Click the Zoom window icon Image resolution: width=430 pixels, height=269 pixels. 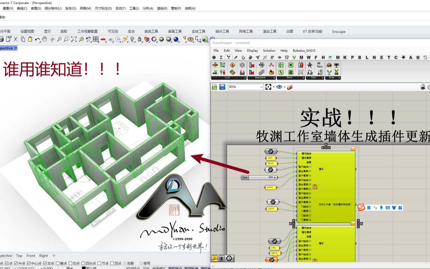(x=67, y=39)
